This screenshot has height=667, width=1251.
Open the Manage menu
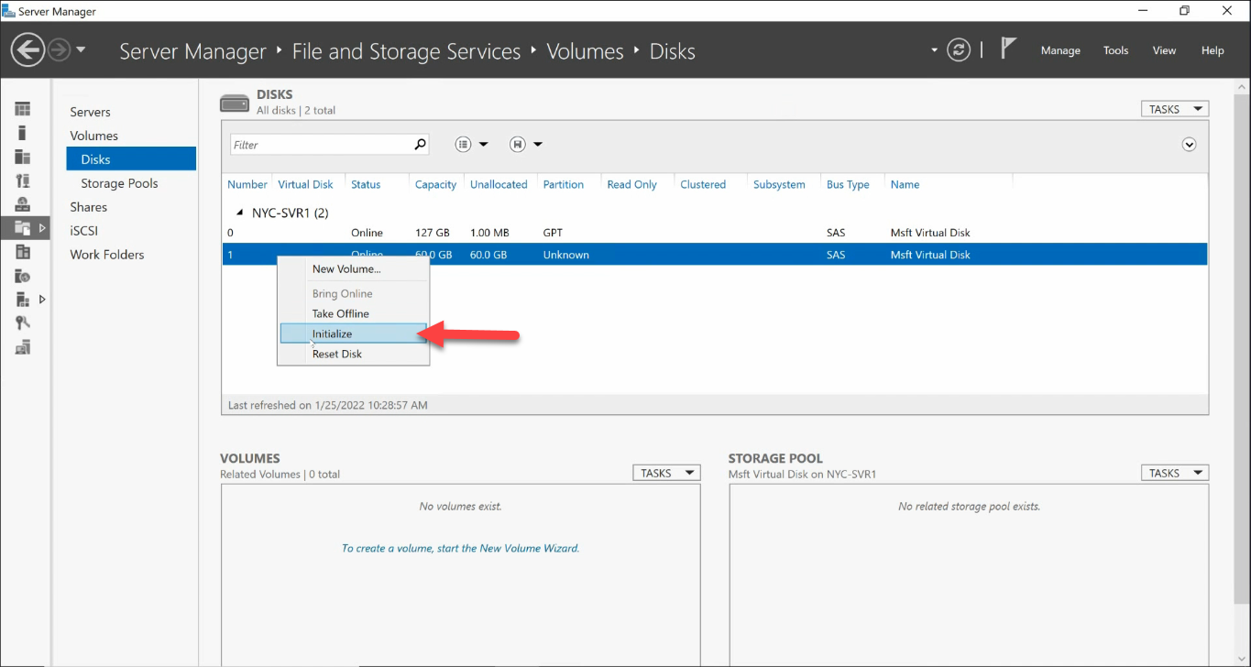1060,50
